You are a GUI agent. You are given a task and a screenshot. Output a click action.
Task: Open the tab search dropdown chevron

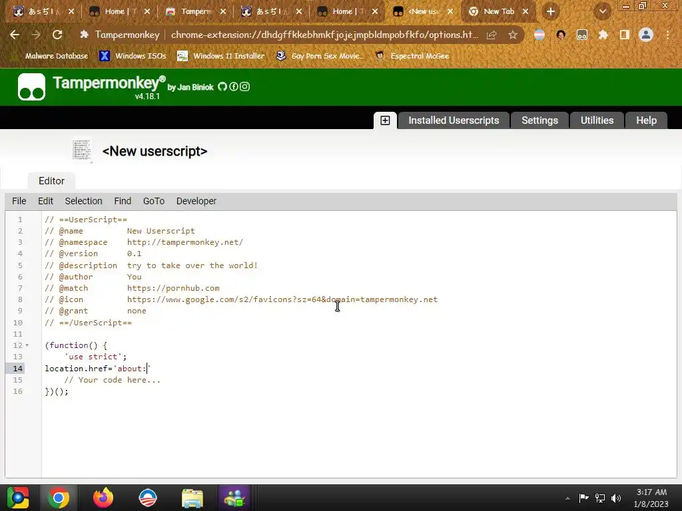[x=602, y=11]
